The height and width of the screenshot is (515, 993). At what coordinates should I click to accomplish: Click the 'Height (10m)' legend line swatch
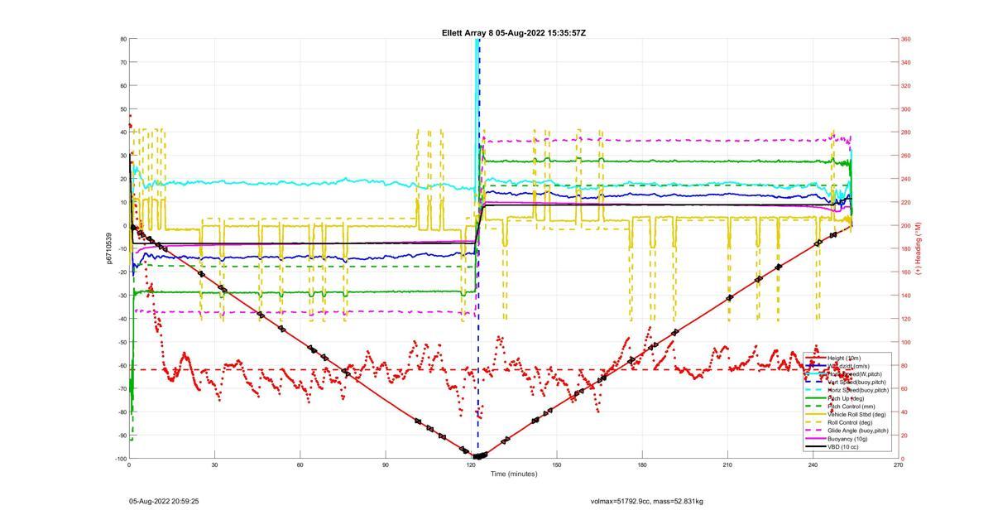816,359
